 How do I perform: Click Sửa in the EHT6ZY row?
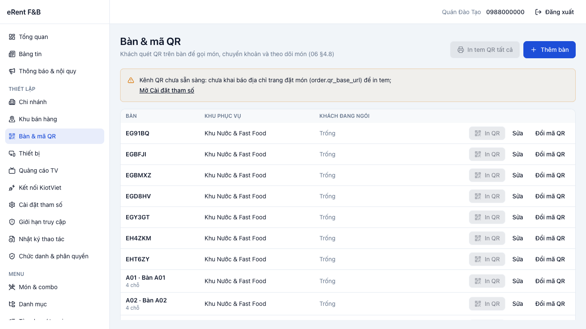pos(518,259)
